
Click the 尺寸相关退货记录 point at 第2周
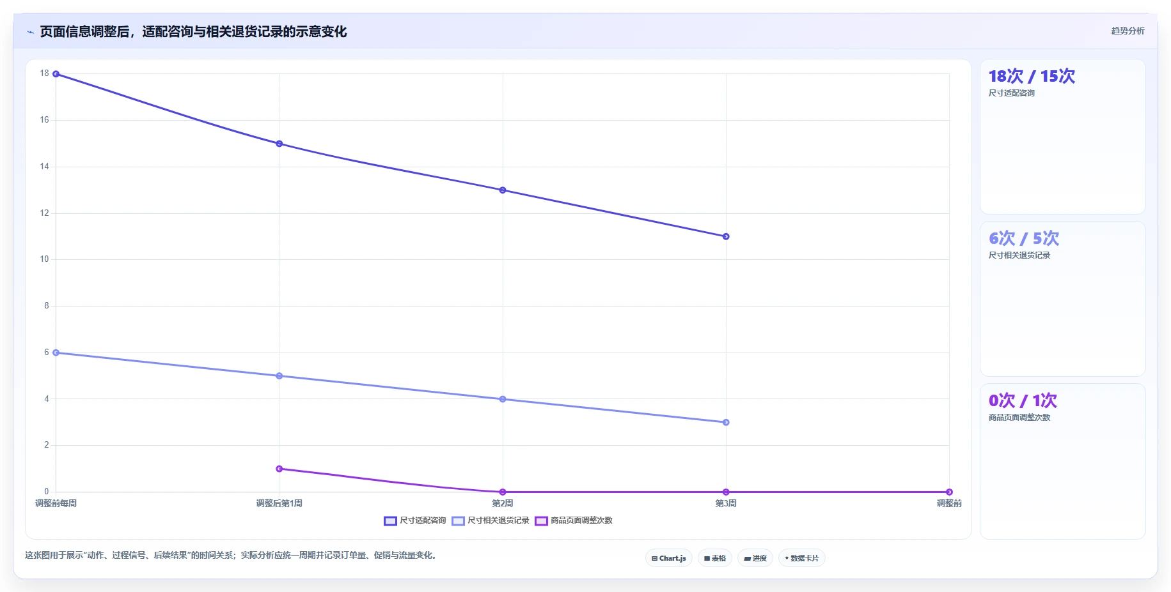coord(503,399)
